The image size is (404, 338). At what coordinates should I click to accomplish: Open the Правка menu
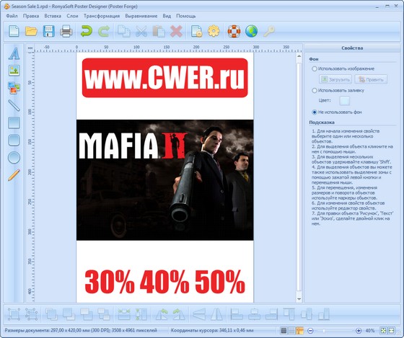pos(31,16)
